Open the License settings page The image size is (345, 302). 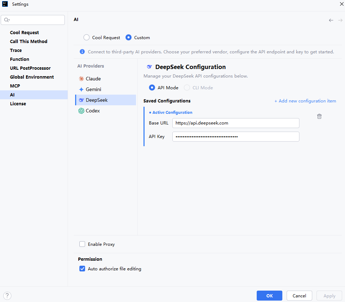point(34,104)
